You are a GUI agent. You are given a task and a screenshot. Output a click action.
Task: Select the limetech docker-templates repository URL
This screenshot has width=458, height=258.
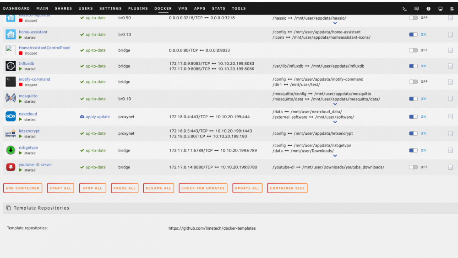(x=212, y=228)
